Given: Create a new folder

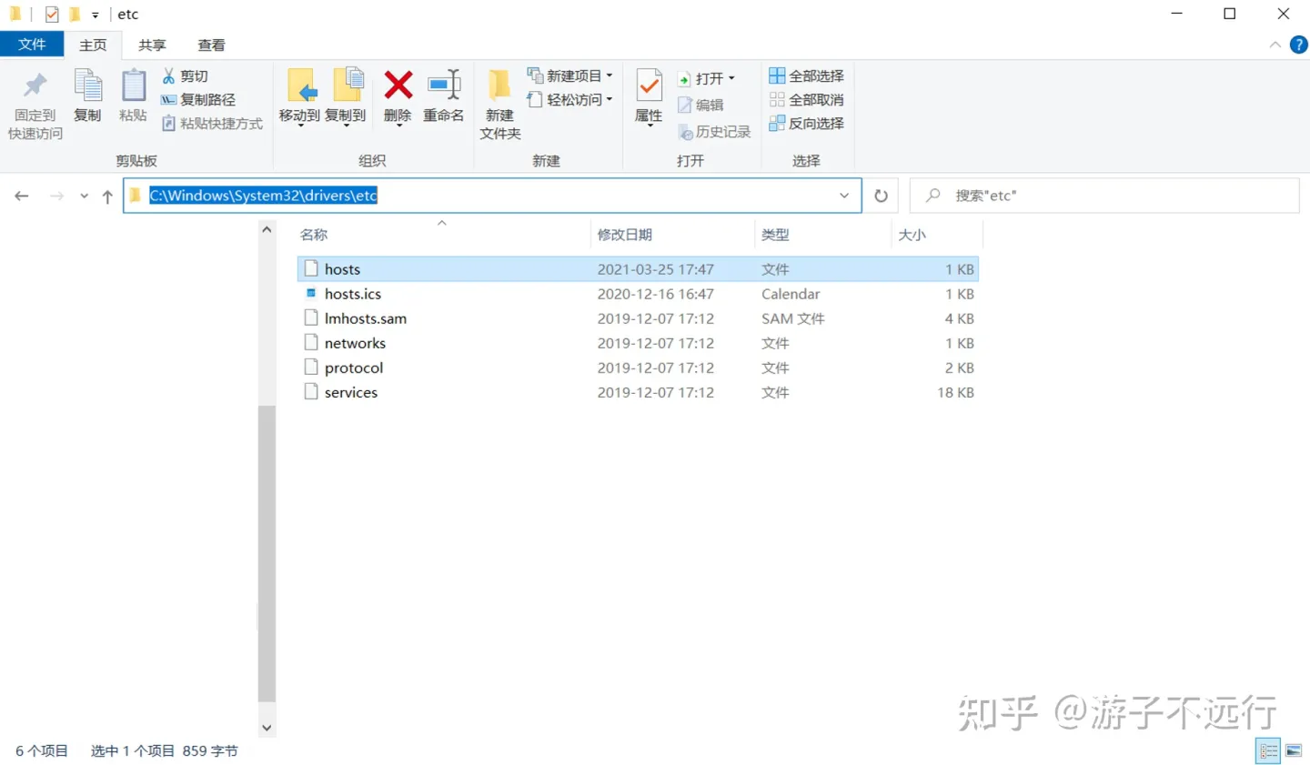Looking at the screenshot, I should 500,104.
